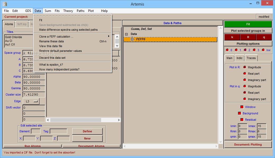Select How many independent points?

point(73,69)
